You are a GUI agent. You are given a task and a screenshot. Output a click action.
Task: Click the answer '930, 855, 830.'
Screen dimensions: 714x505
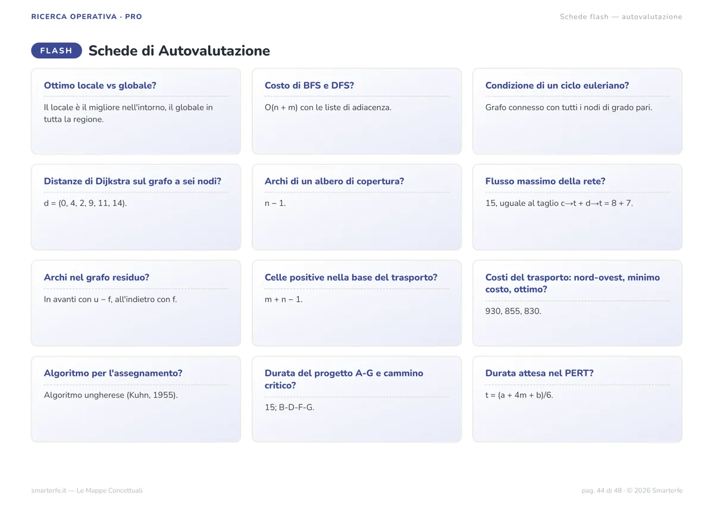pos(513,311)
